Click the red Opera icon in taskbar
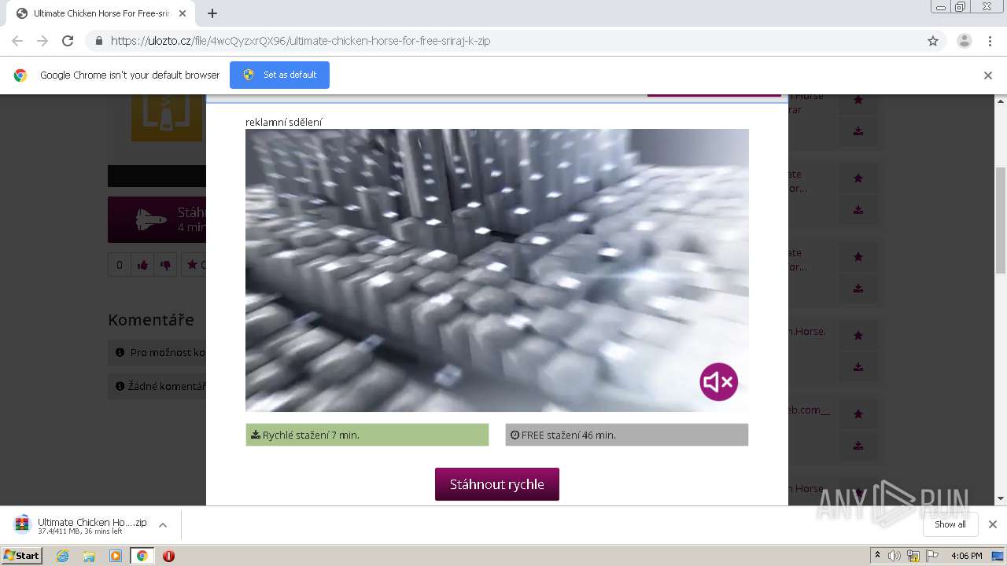The width and height of the screenshot is (1007, 566). [168, 556]
